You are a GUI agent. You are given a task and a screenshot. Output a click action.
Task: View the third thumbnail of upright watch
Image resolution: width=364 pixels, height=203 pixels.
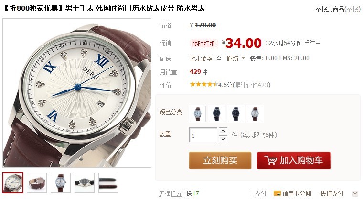61,183
